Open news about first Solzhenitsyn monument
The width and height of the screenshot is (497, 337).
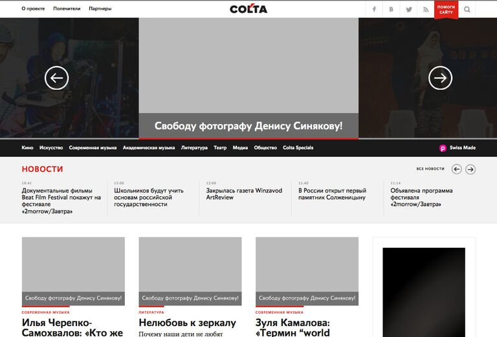[x=332, y=194]
